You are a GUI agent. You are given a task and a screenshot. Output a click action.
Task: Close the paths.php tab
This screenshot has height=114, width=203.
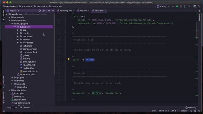105,11
